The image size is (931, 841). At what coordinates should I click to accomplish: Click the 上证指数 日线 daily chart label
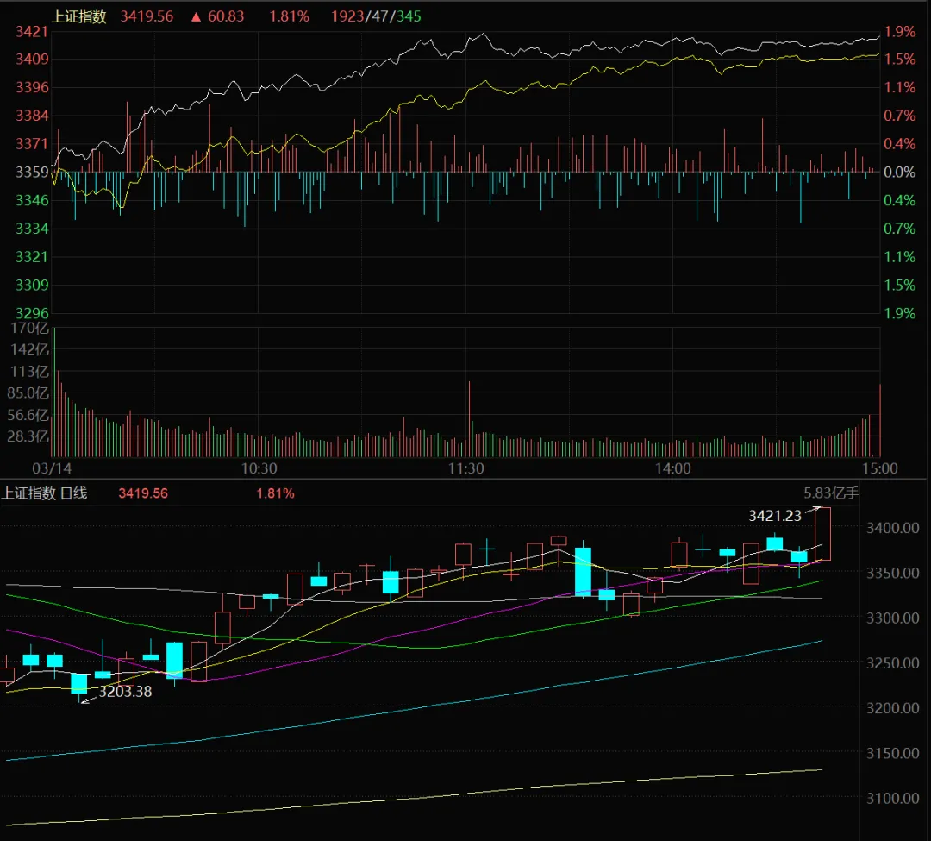point(45,493)
